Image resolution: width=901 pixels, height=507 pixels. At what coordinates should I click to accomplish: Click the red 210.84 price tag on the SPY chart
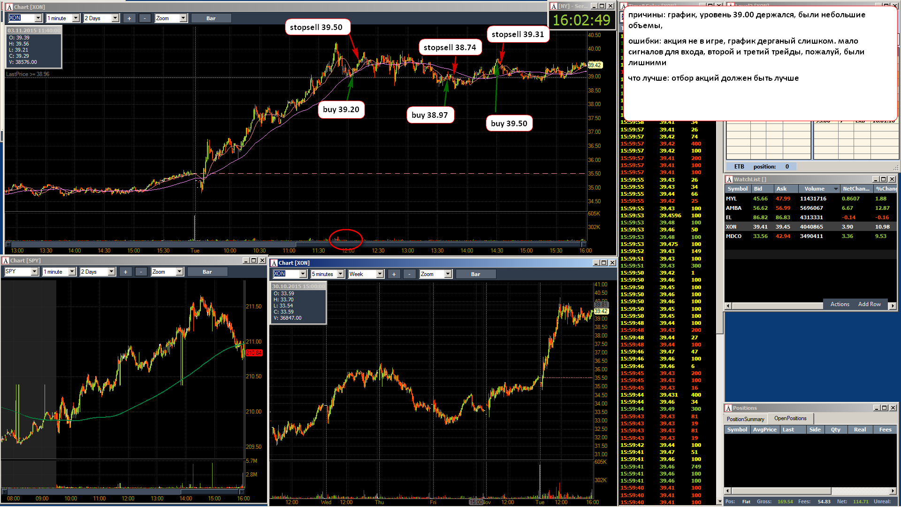coord(254,353)
